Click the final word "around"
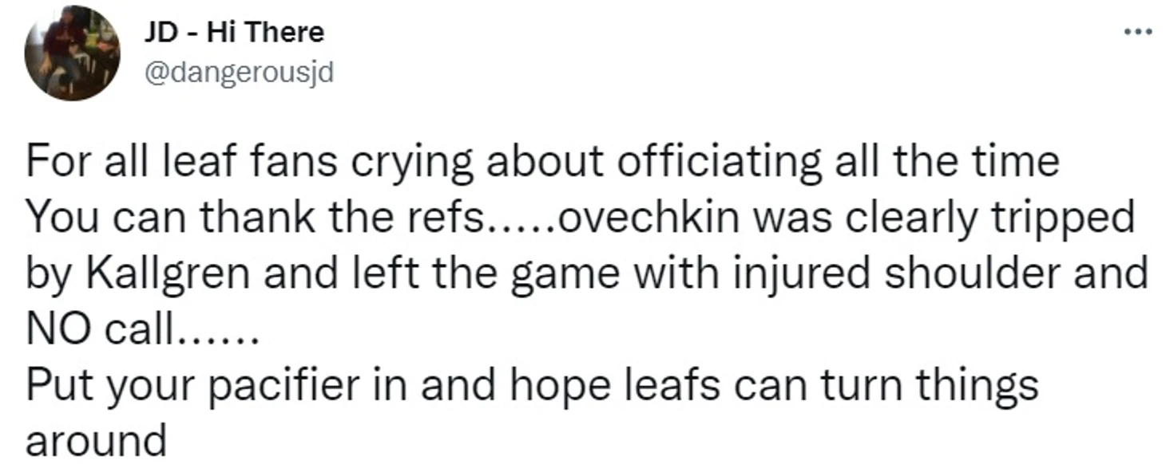 point(95,438)
